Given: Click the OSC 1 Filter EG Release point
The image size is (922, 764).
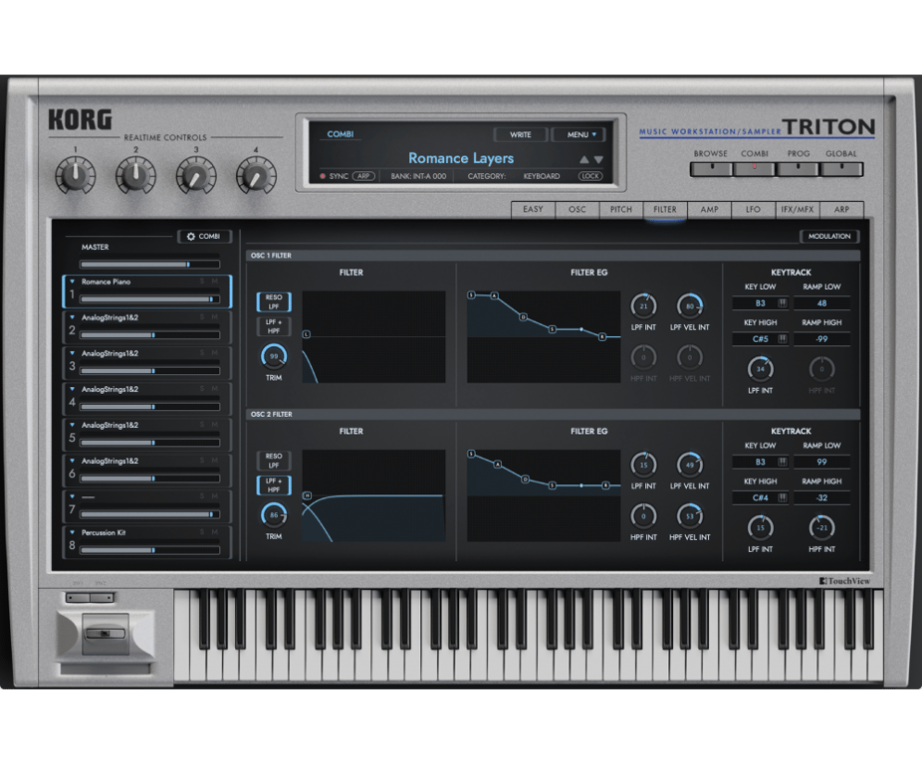Looking at the screenshot, I should 602,337.
